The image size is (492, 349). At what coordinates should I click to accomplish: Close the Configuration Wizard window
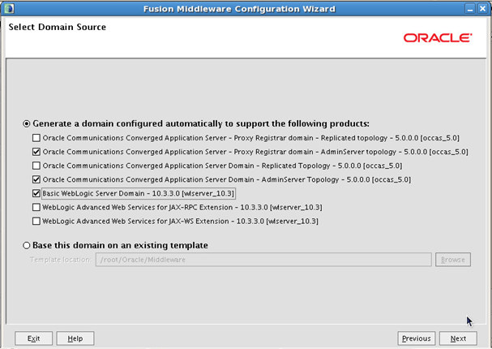(482, 8)
